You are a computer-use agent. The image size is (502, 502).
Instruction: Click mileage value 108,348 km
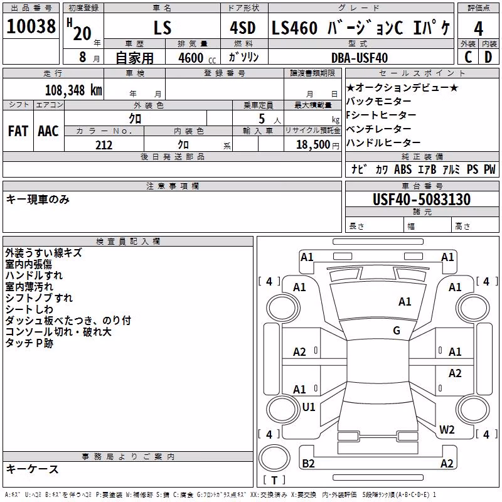[73, 90]
